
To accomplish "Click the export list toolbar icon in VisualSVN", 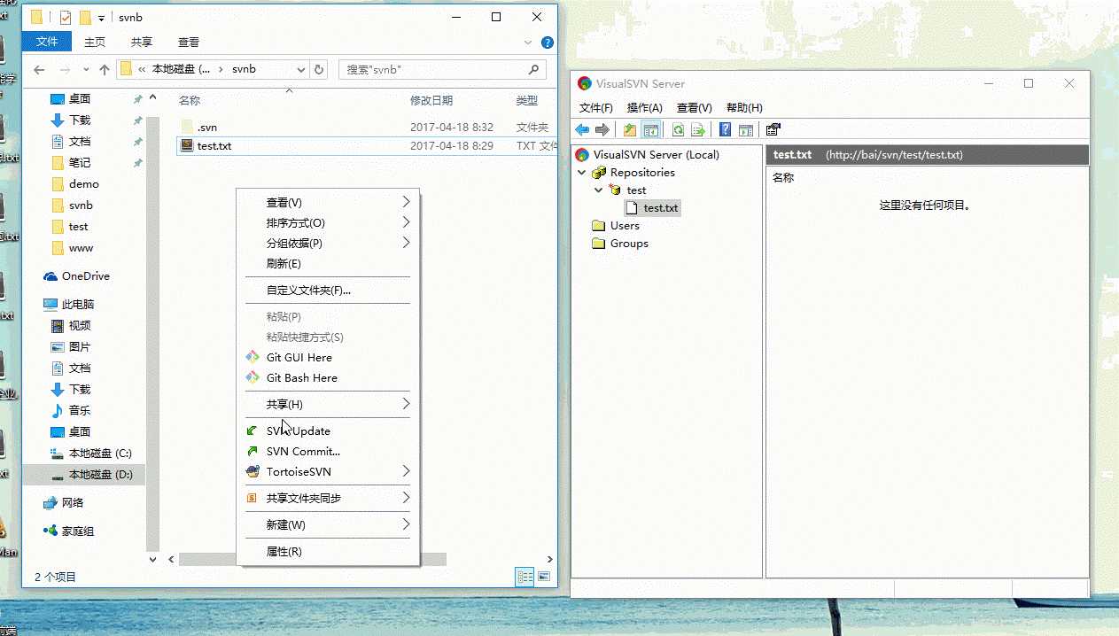I will tap(698, 130).
